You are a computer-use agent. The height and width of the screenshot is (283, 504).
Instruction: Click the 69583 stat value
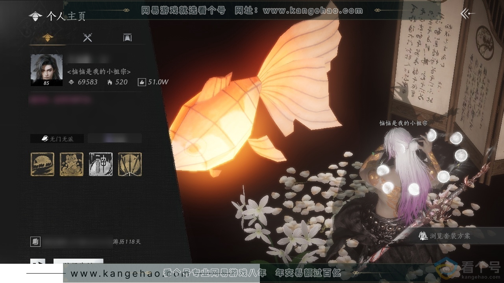87,82
